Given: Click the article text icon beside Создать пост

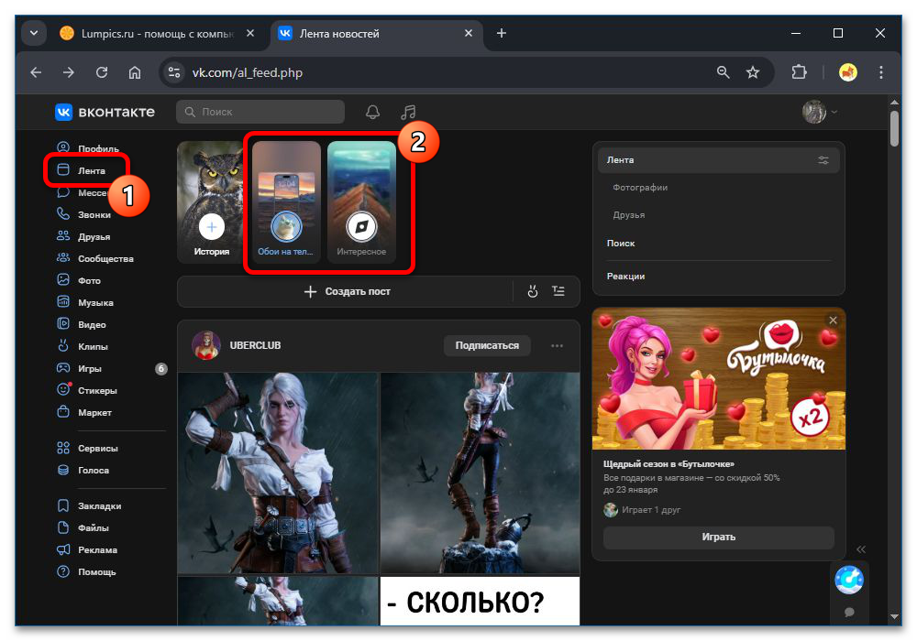Looking at the screenshot, I should coord(558,290).
